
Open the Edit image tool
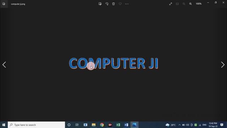(x=100, y=4)
